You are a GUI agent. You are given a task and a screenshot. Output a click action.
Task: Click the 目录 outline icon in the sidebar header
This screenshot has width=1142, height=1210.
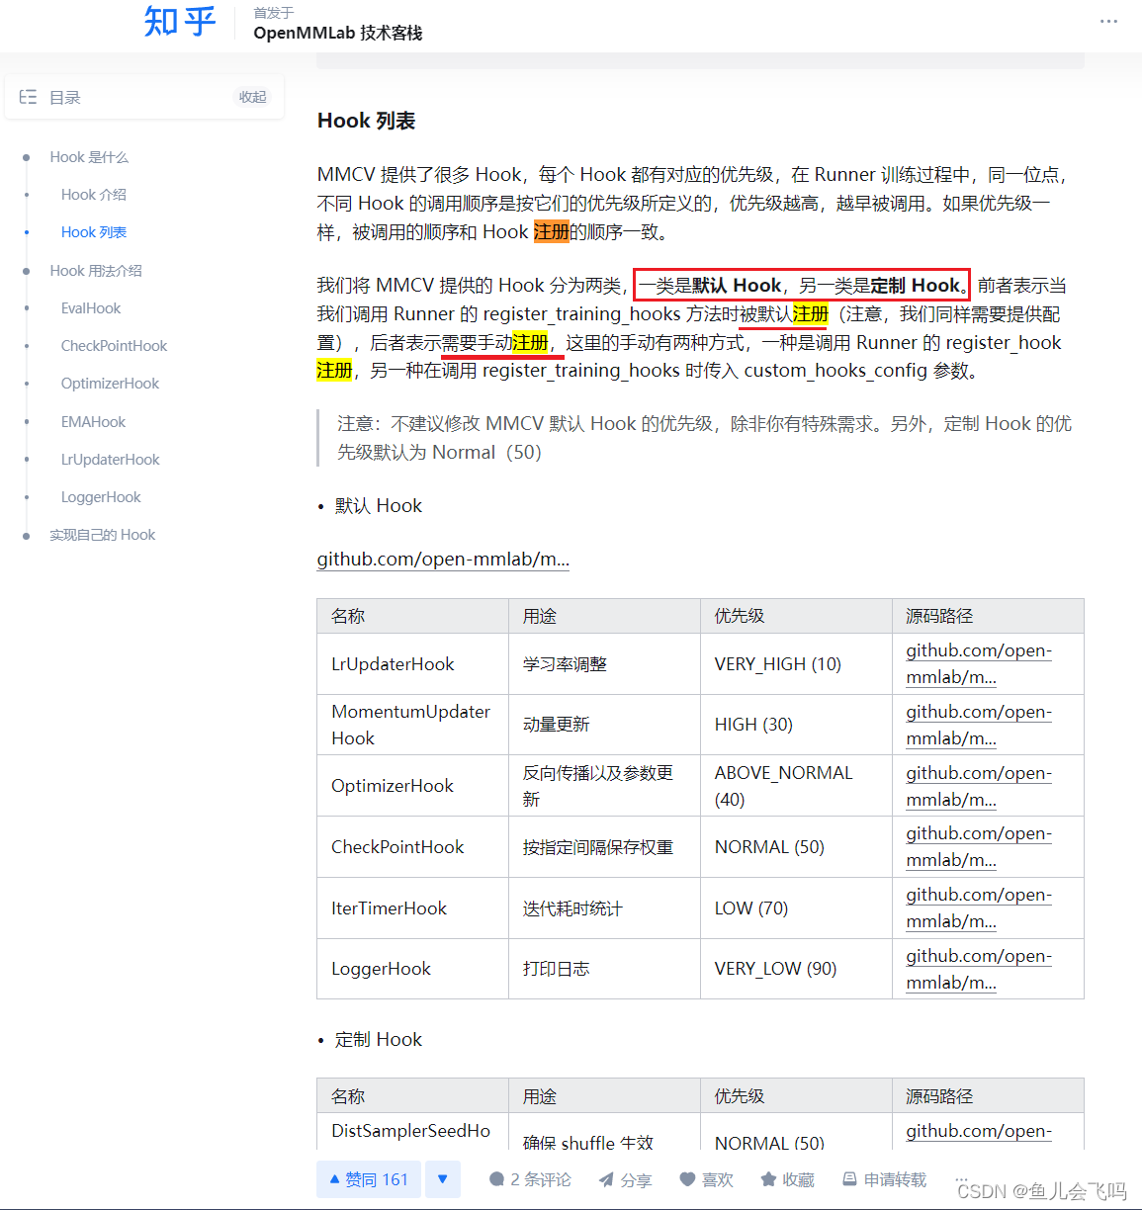[x=28, y=96]
